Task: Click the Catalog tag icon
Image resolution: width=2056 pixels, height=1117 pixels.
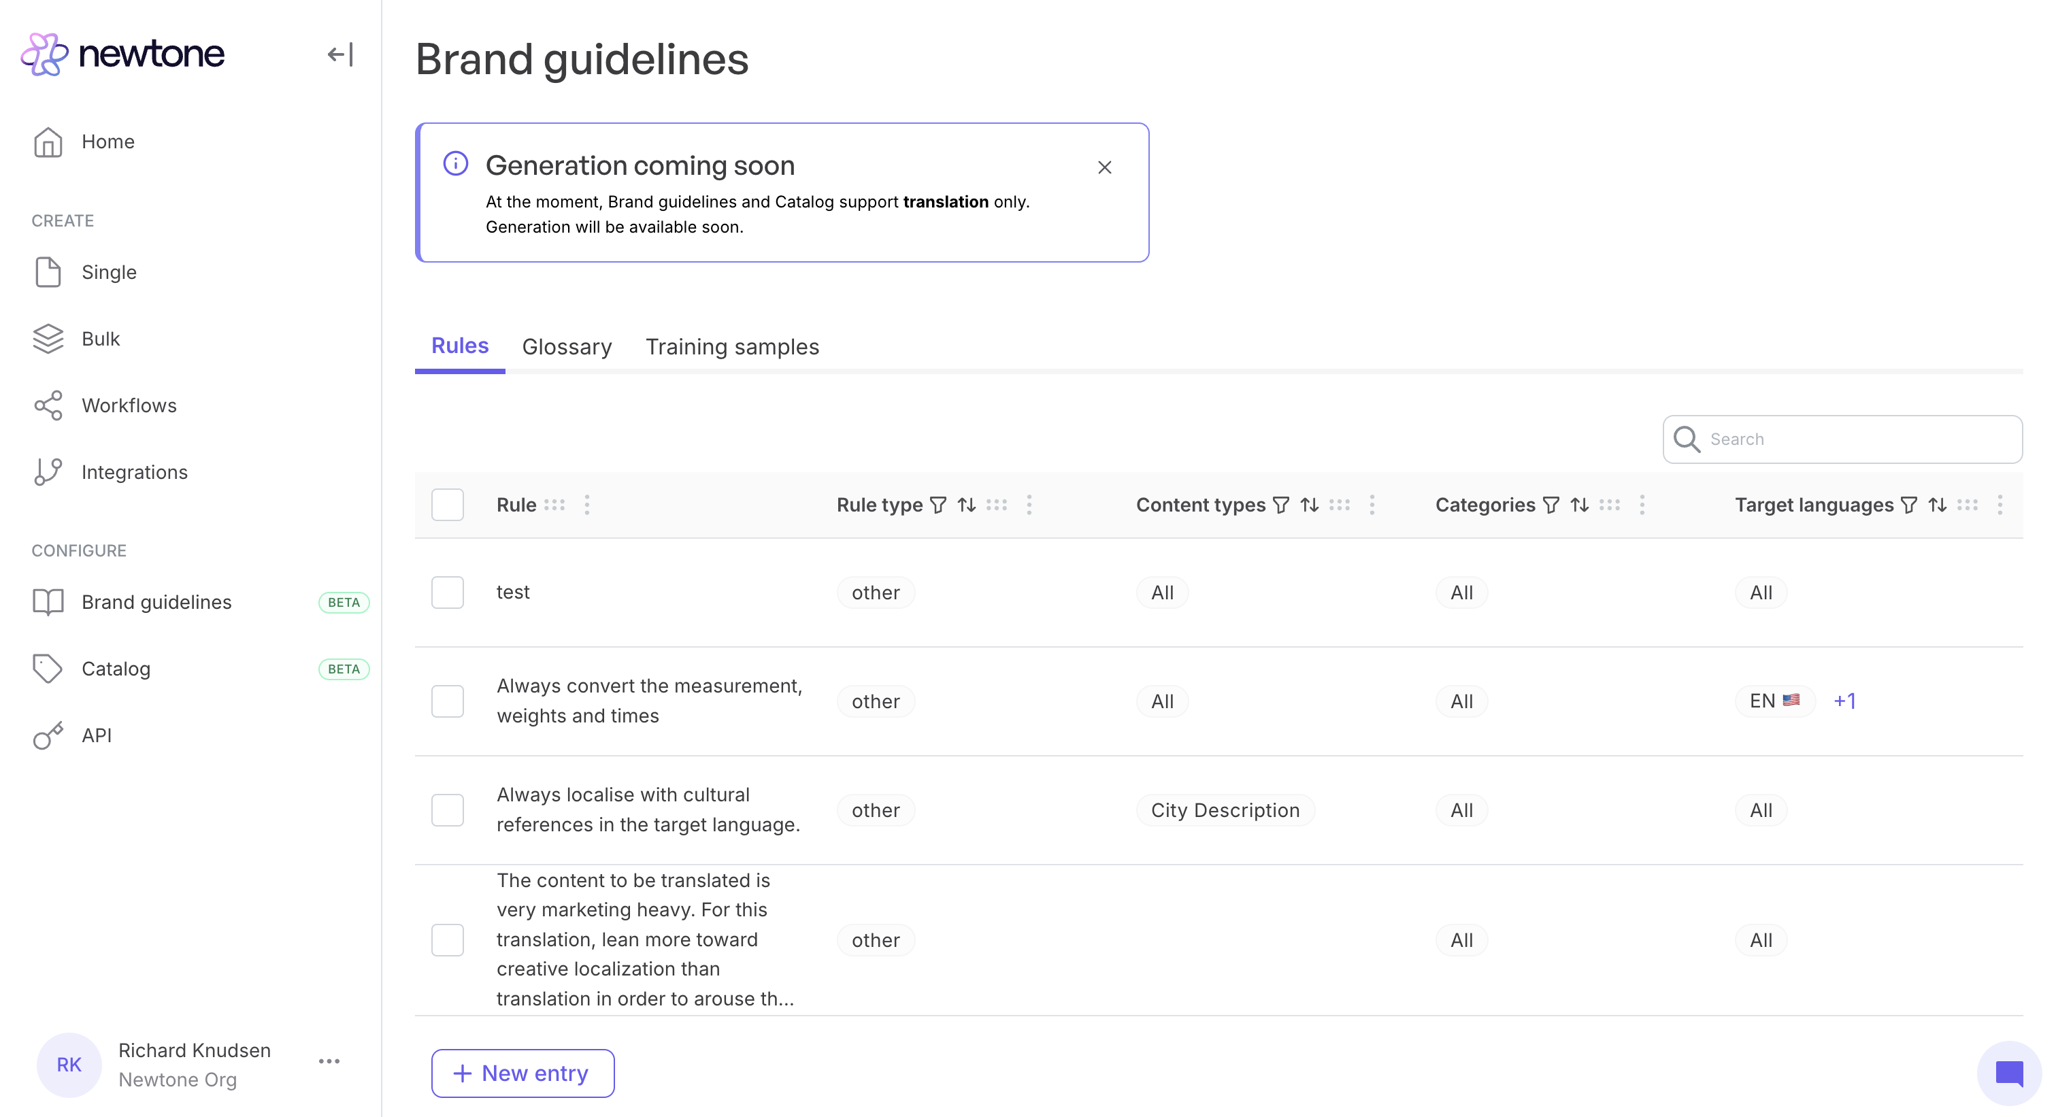Action: pos(48,669)
